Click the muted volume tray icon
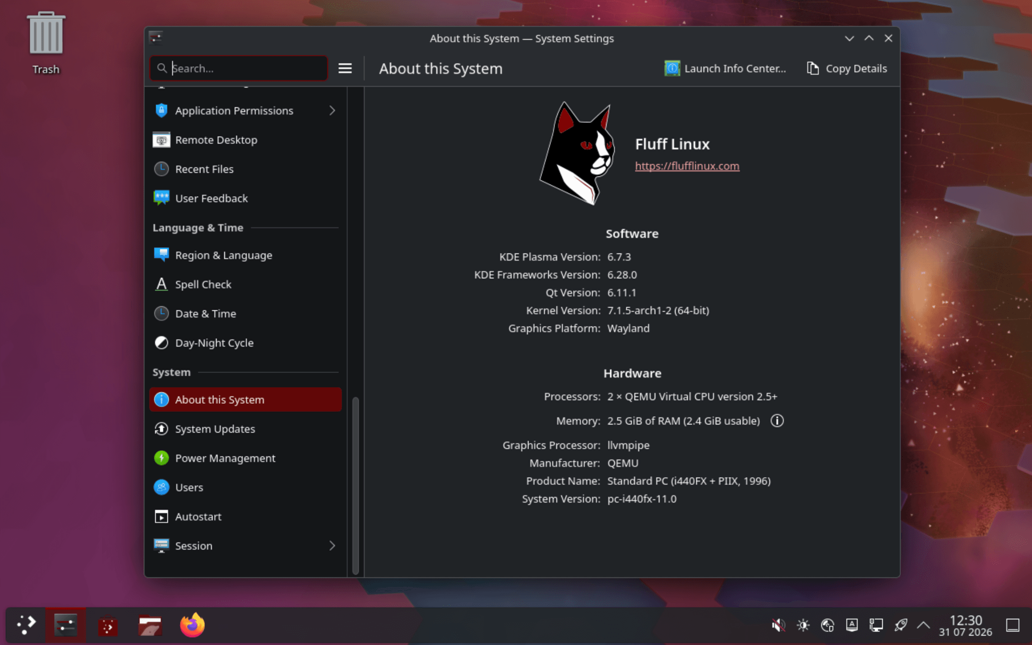 pos(778,625)
